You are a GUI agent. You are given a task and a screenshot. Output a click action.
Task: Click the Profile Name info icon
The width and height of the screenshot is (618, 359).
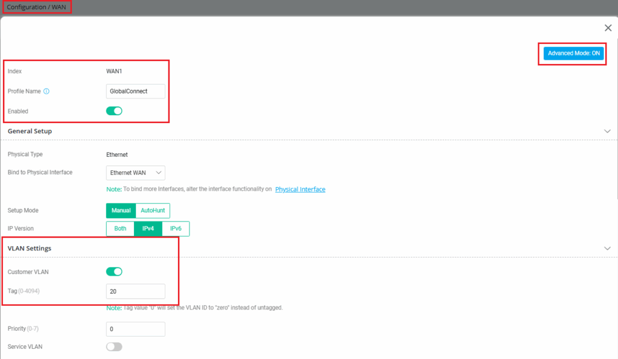point(46,92)
